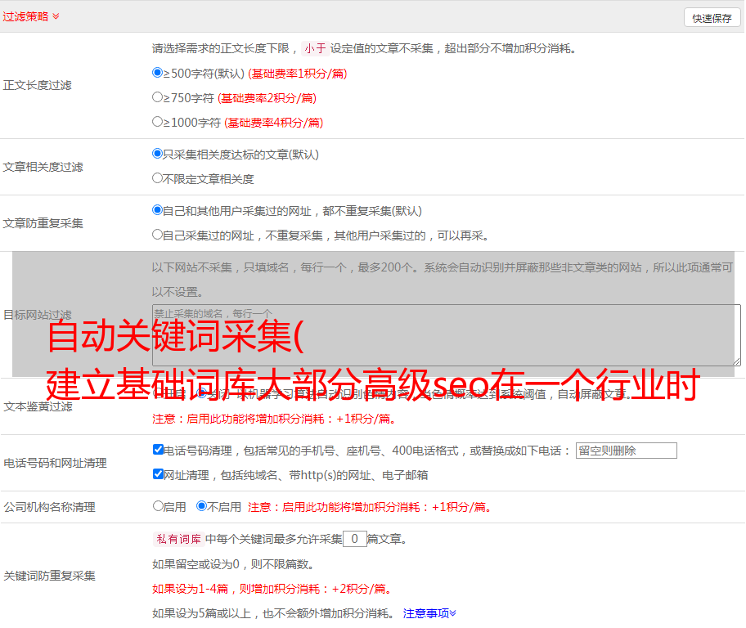The image size is (746, 628).
Task: Collapse the 过滤策略 section header
Action: 30,16
